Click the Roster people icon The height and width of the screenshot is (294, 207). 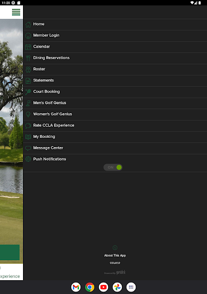tap(28, 69)
